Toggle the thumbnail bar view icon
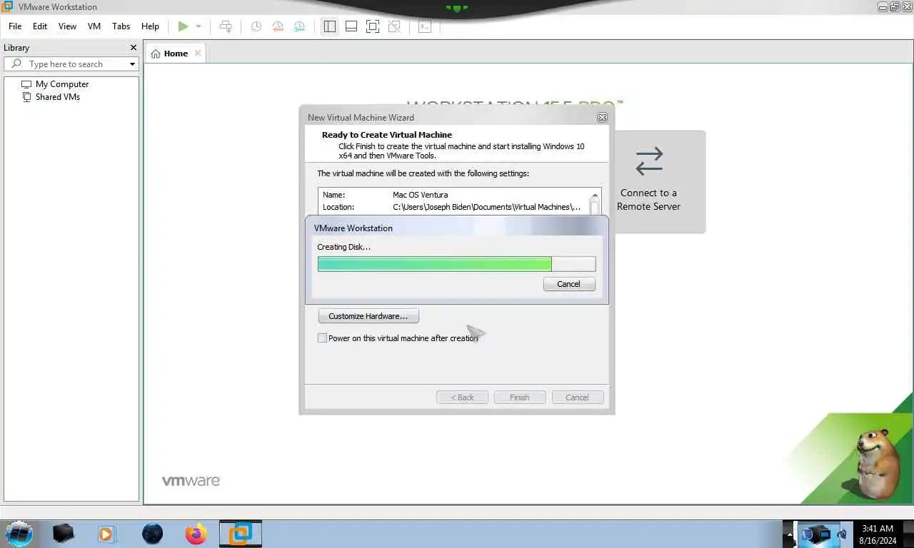This screenshot has width=914, height=548. (x=351, y=26)
